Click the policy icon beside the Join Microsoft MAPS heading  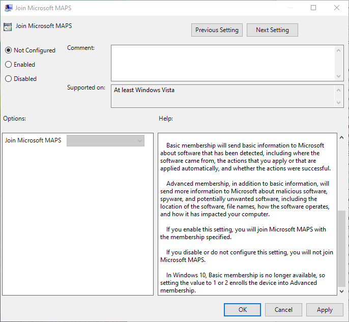8,27
